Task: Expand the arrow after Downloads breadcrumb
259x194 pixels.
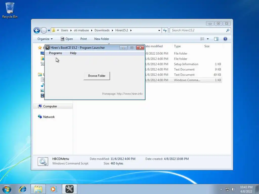Action: point(112,30)
